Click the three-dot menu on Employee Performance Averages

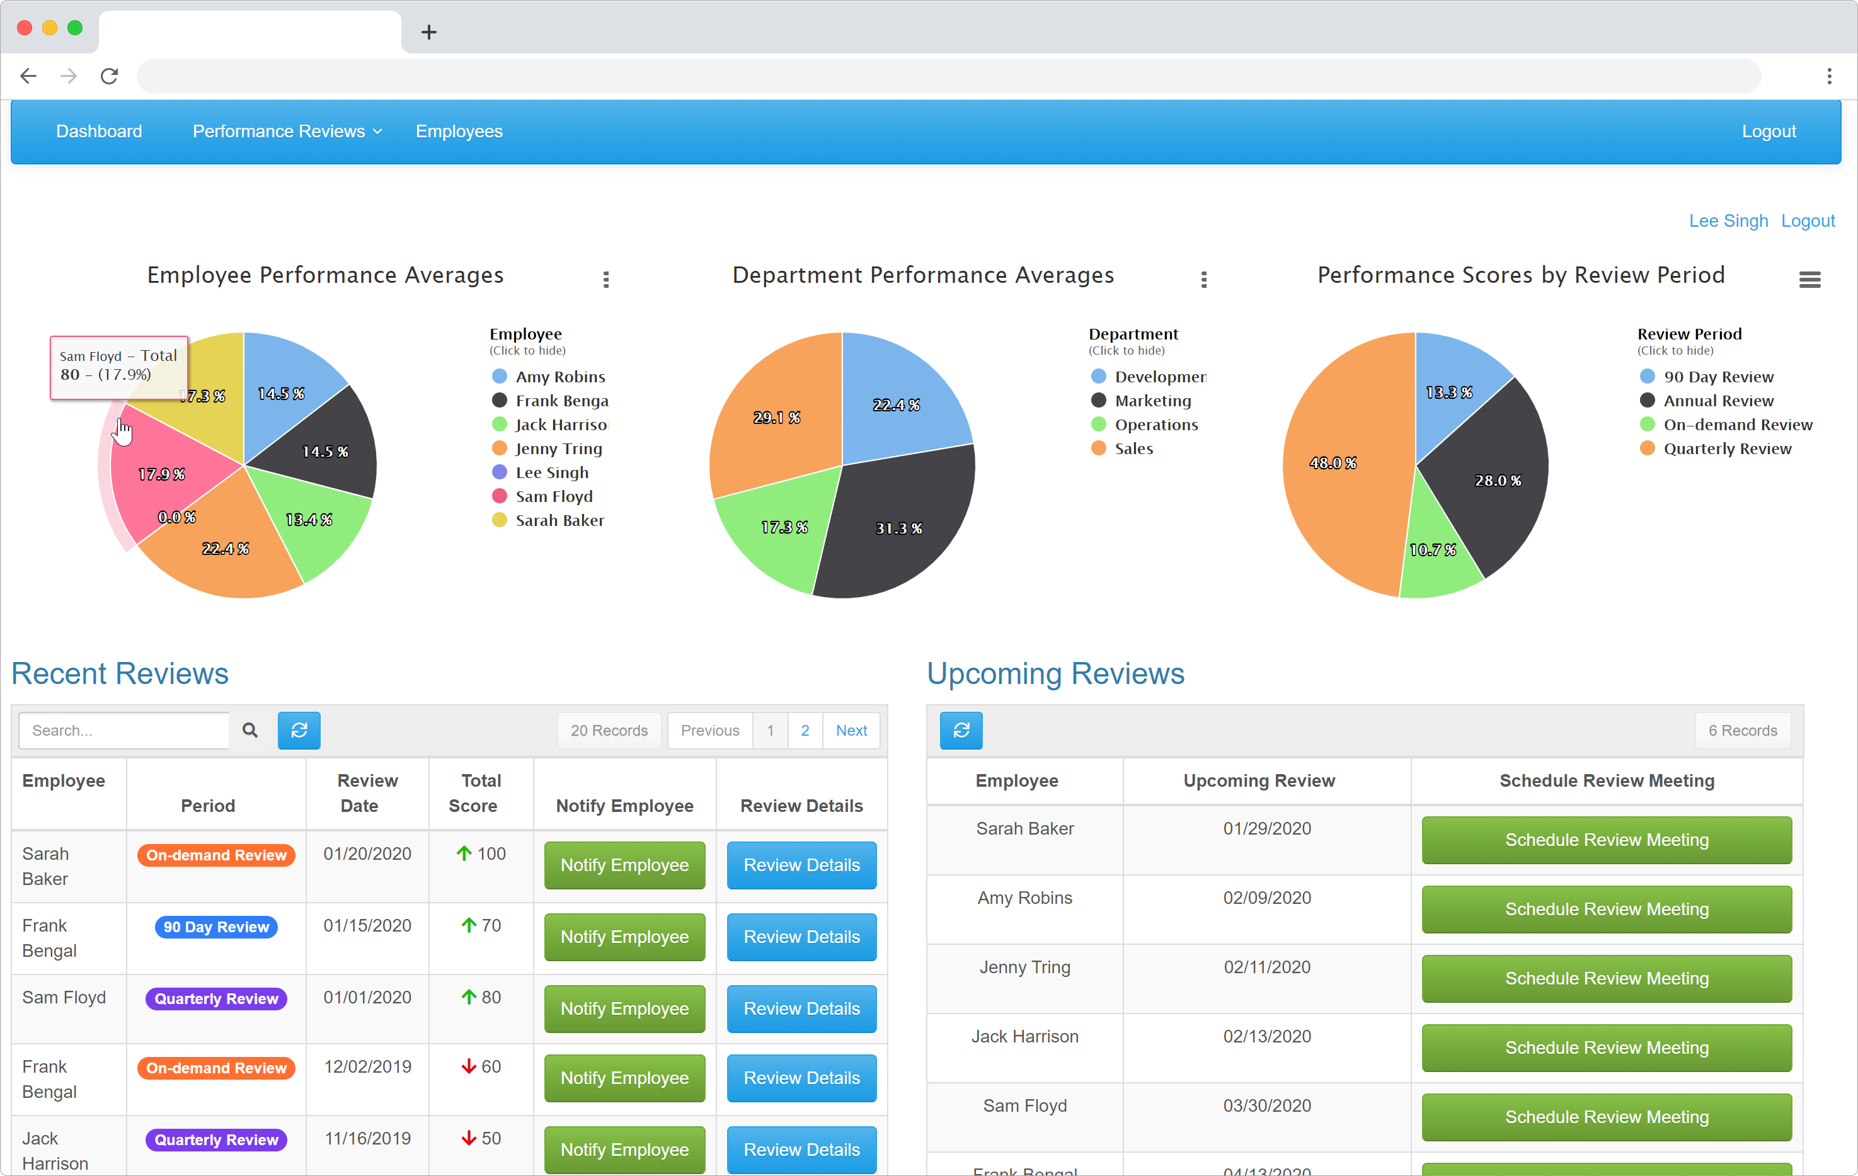[x=605, y=280]
